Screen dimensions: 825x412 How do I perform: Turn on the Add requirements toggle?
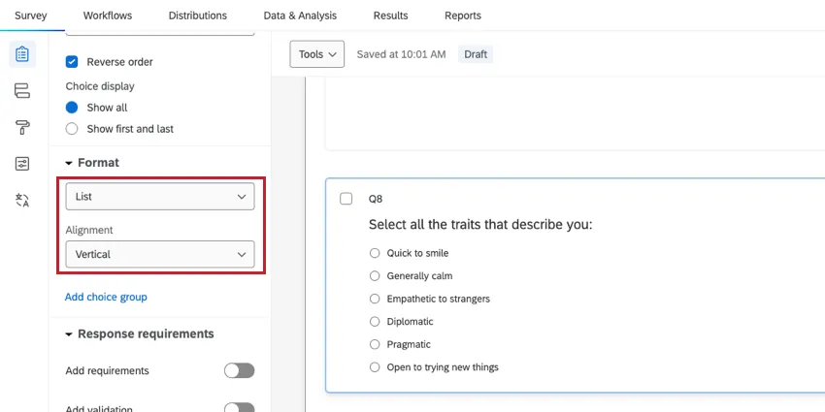pyautogui.click(x=239, y=370)
